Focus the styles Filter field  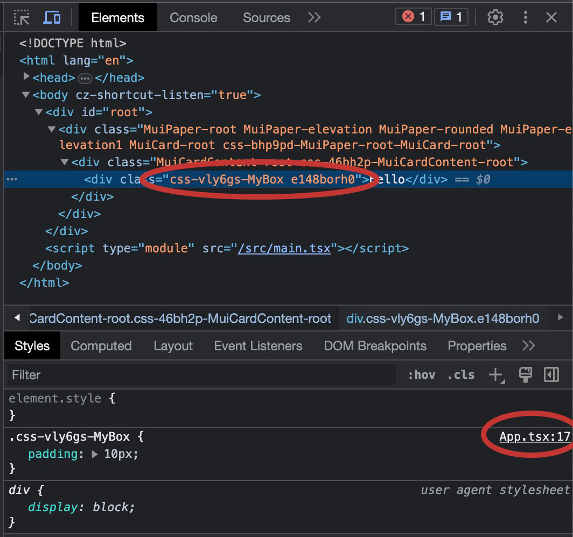202,375
